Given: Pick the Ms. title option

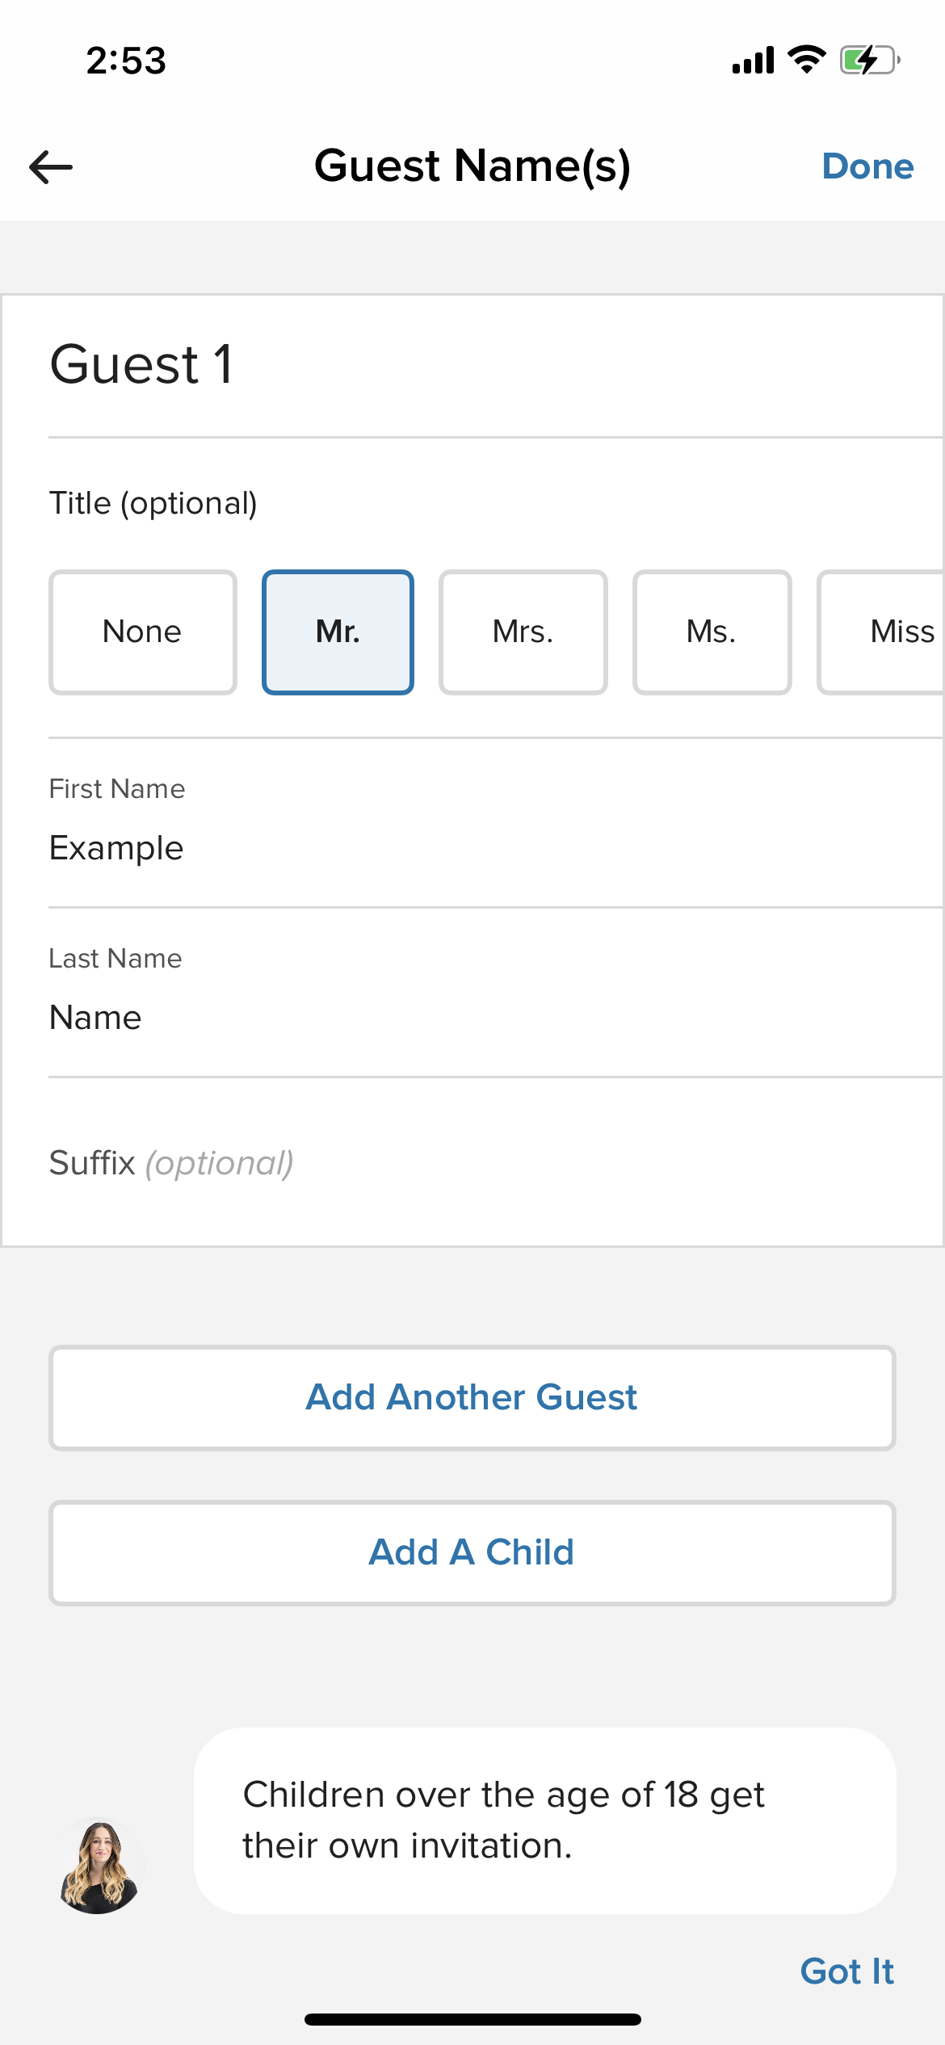Looking at the screenshot, I should pos(712,632).
